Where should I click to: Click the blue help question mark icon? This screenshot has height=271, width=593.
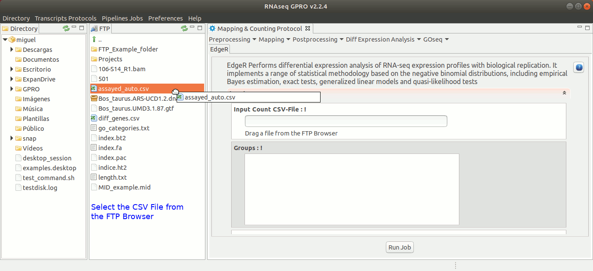[x=578, y=67]
